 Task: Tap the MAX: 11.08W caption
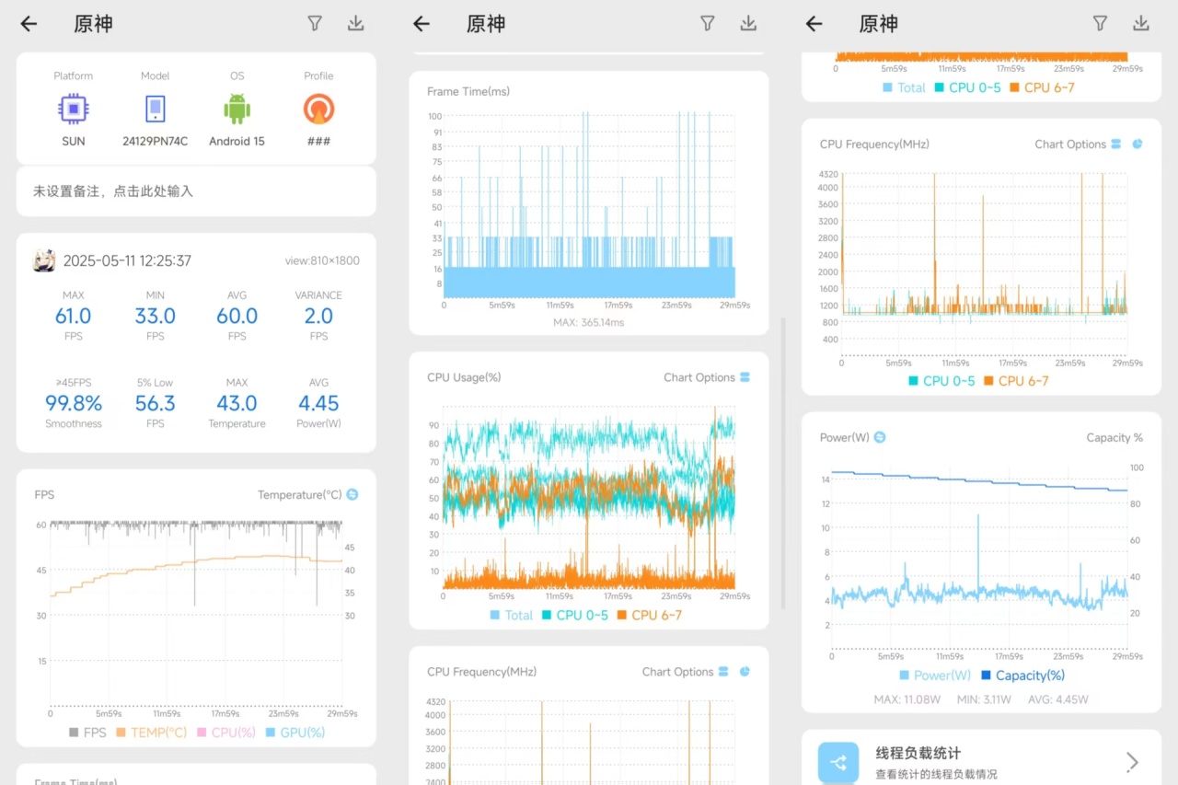pyautogui.click(x=909, y=699)
